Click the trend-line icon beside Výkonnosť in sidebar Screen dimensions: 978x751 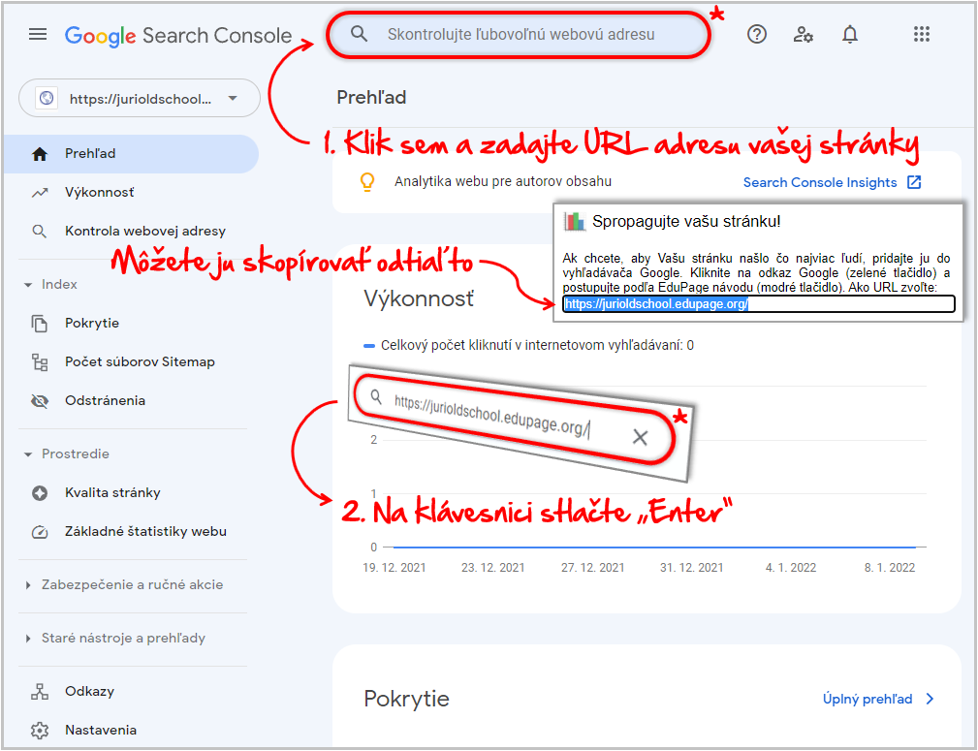click(x=40, y=193)
